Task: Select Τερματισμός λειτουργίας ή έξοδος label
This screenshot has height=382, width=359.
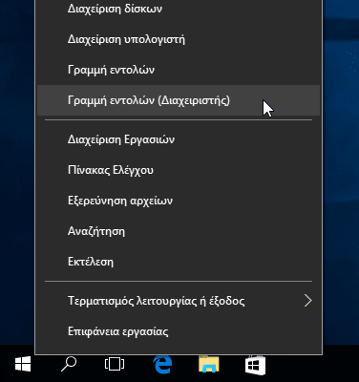Action: [157, 301]
